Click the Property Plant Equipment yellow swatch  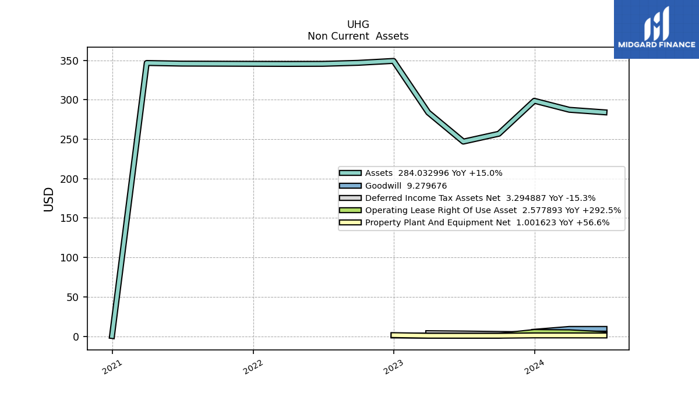coord(350,222)
